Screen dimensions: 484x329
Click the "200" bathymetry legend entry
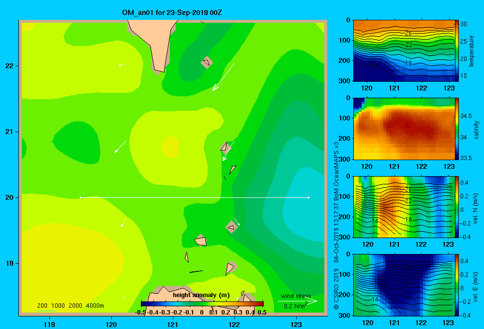pyautogui.click(x=42, y=306)
